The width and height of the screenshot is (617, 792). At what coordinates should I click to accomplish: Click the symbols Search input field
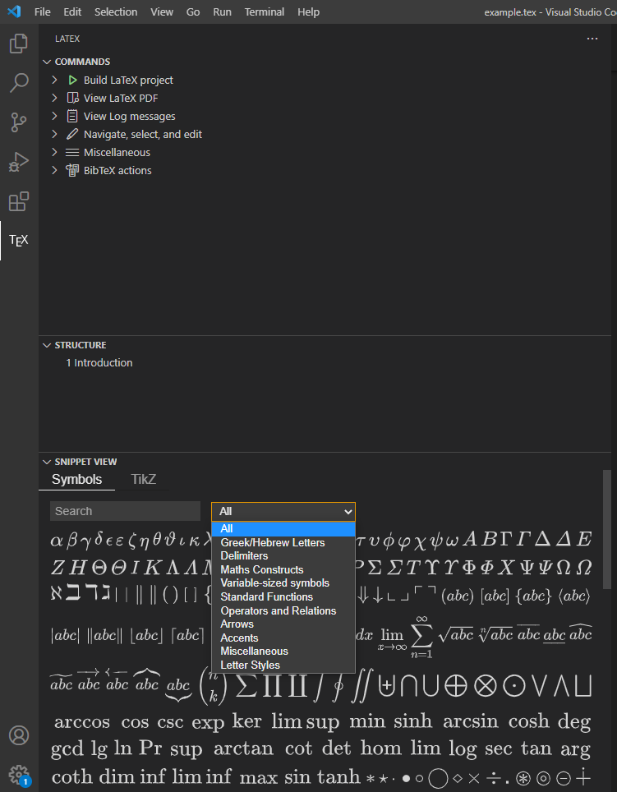pos(125,511)
